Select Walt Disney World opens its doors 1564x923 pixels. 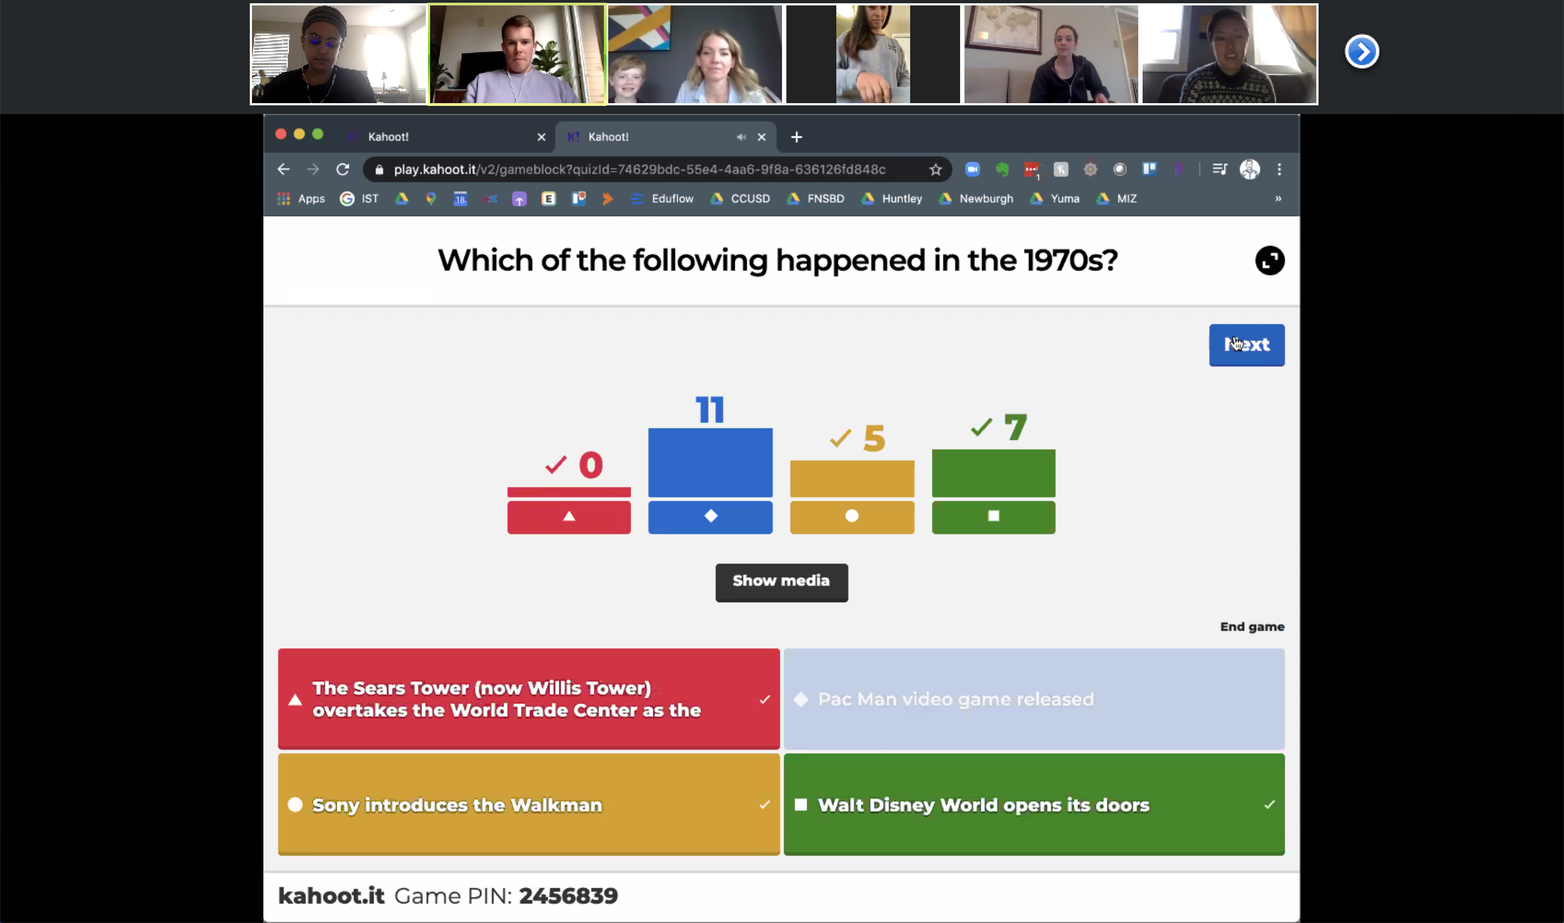point(1034,804)
